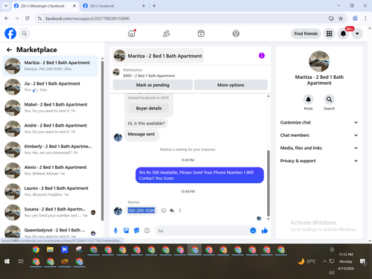Screen dimensions: 372x279
Task: Expand the Chat members section
Action: pyautogui.click(x=319, y=135)
